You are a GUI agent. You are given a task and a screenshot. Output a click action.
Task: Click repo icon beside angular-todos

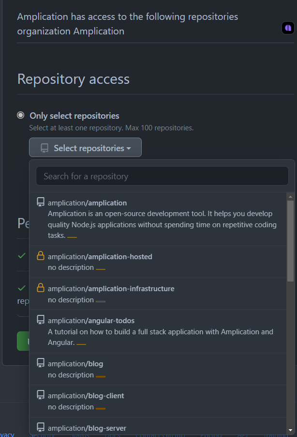(x=41, y=320)
